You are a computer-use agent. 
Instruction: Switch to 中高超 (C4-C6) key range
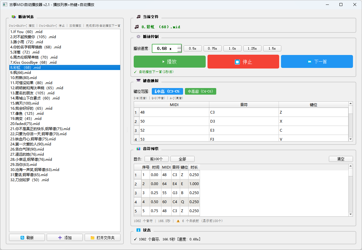200,91
